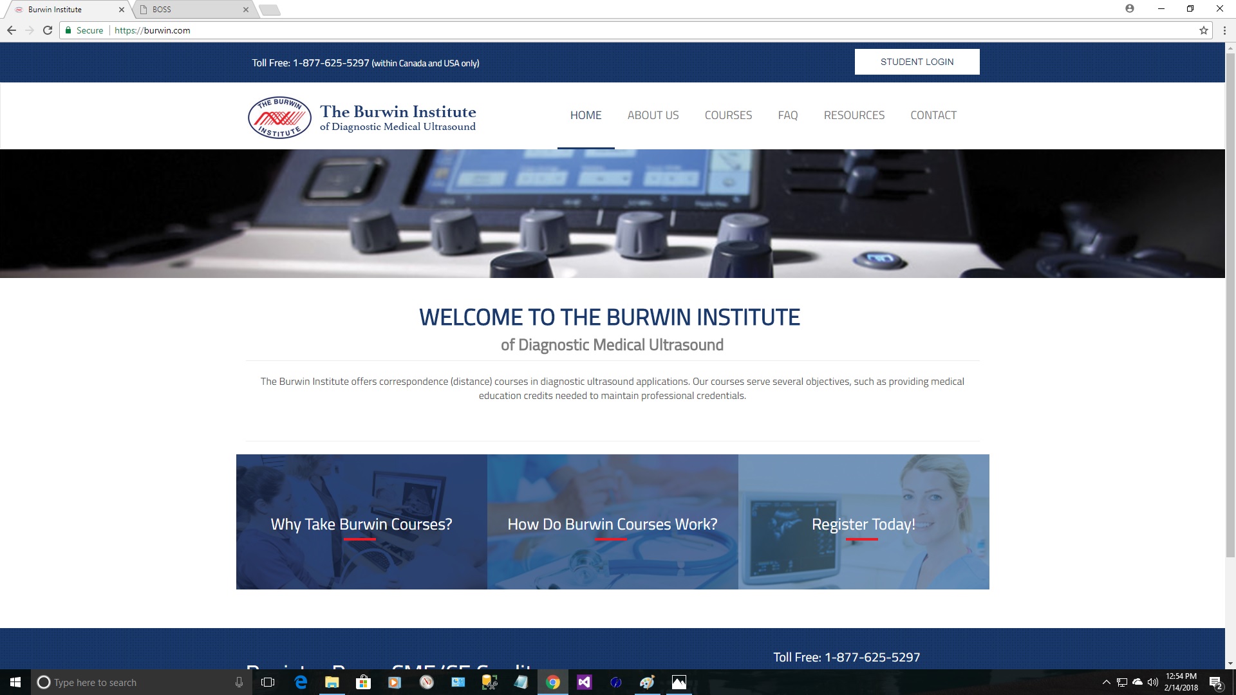Open Why Take Burwin Courses? tile
The width and height of the screenshot is (1236, 695).
point(362,522)
